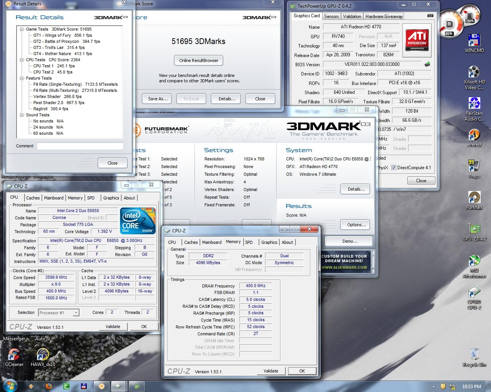Open the FurMark desktop shortcut
Image resolution: width=491 pixels, height=392 pixels.
474,201
